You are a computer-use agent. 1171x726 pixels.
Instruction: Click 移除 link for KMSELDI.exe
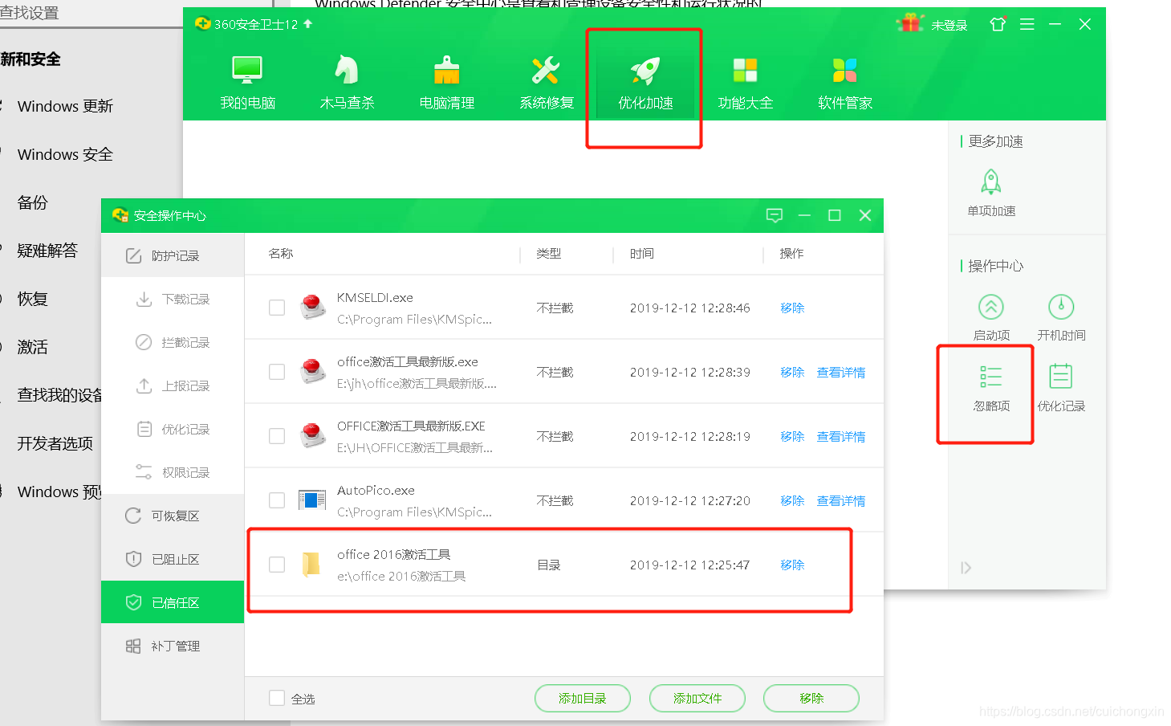(x=792, y=308)
